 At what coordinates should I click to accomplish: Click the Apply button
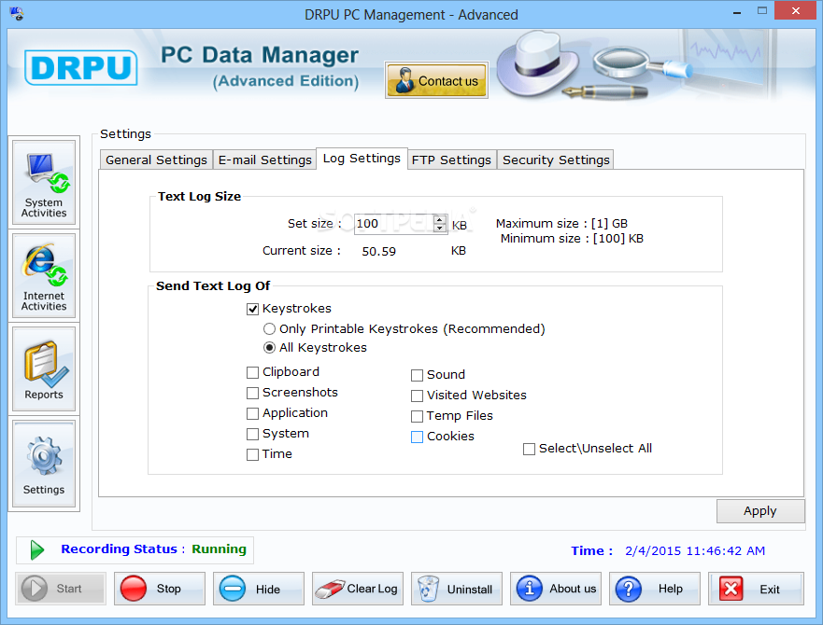pos(760,511)
